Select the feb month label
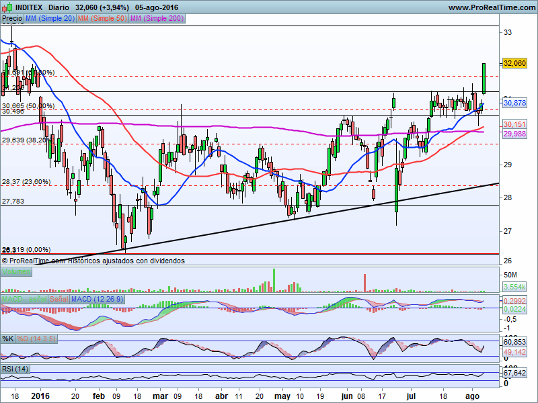The height and width of the screenshot is (403, 538). [99, 396]
